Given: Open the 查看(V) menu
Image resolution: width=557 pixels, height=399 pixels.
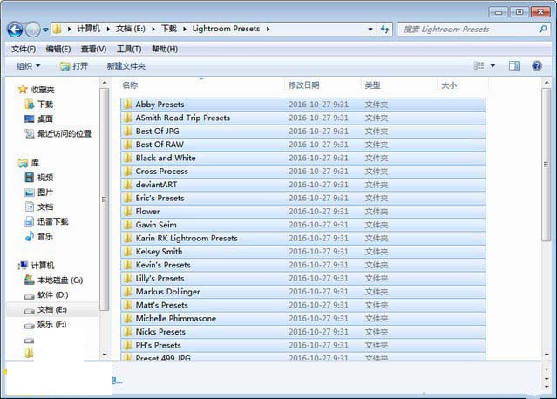Looking at the screenshot, I should tap(93, 49).
